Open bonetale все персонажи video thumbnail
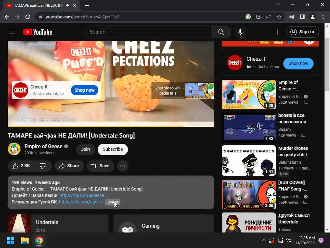 (249, 127)
